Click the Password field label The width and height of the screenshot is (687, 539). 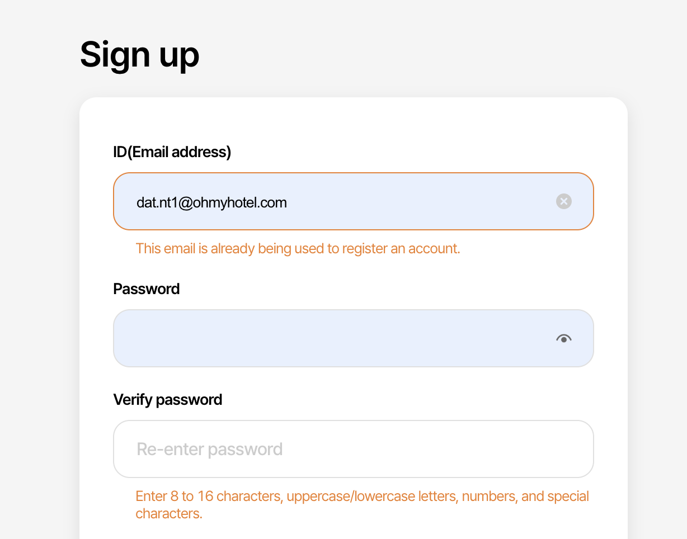[x=146, y=289]
